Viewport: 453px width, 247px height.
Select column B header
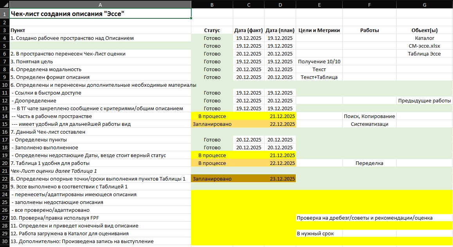[x=212, y=4]
